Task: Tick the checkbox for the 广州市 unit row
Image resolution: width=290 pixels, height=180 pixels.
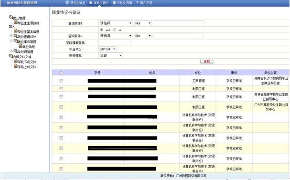Action: pos(61,107)
